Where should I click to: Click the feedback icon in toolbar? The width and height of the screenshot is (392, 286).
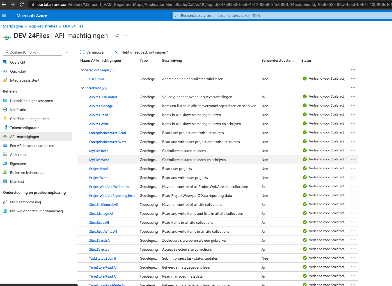click(117, 52)
